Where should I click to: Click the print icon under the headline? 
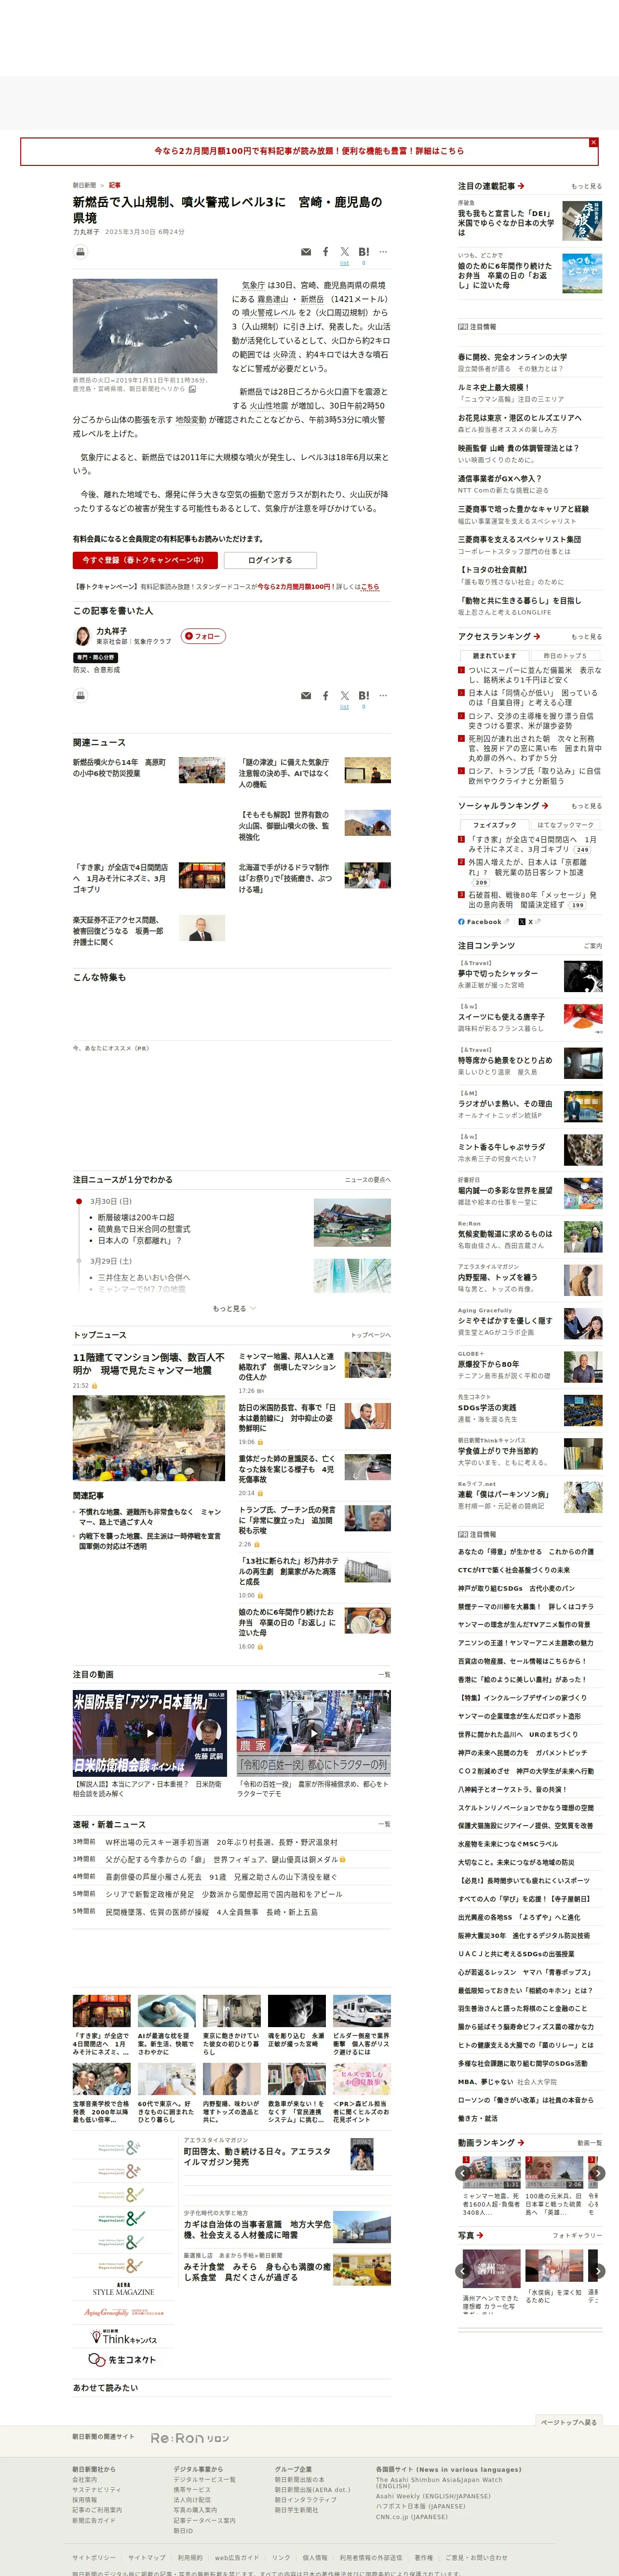click(80, 251)
